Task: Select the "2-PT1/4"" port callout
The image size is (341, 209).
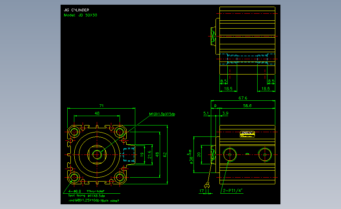Action: pos(233,191)
